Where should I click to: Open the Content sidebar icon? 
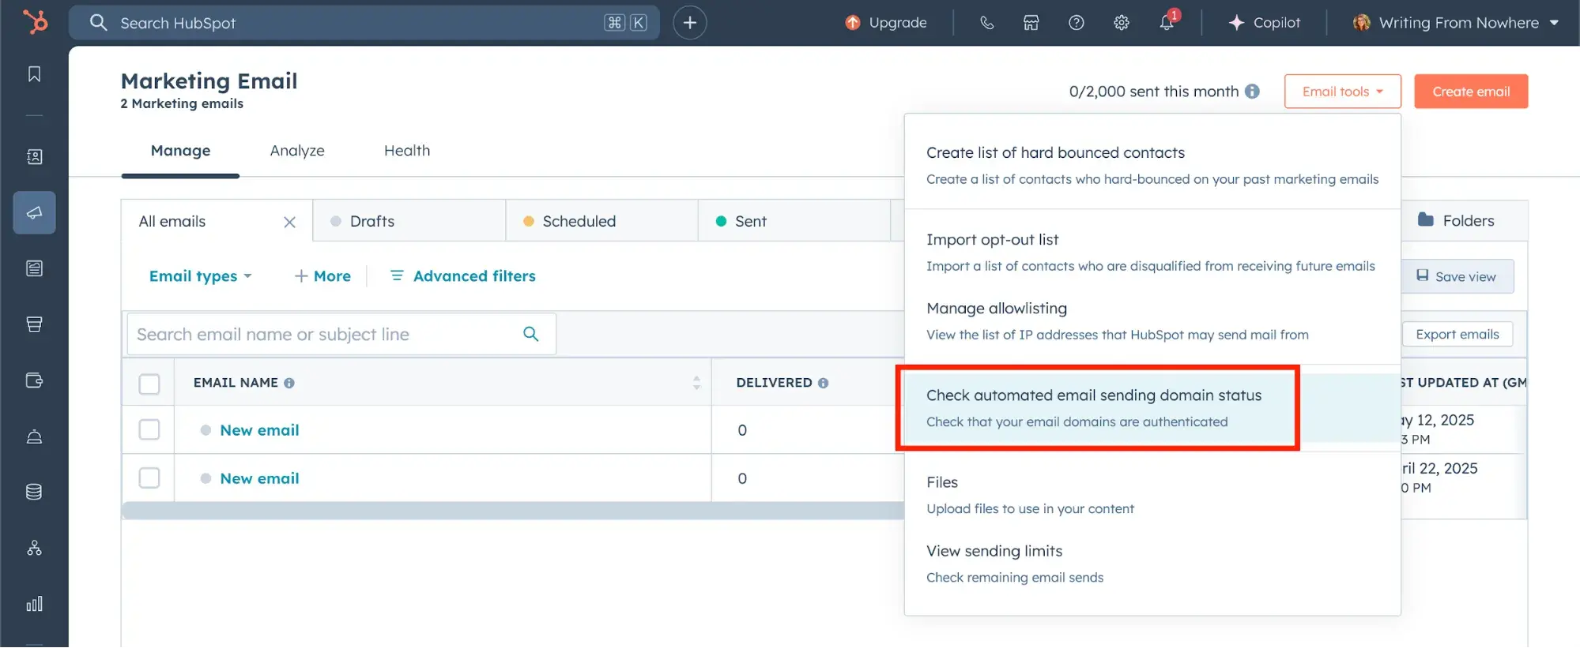point(34,268)
